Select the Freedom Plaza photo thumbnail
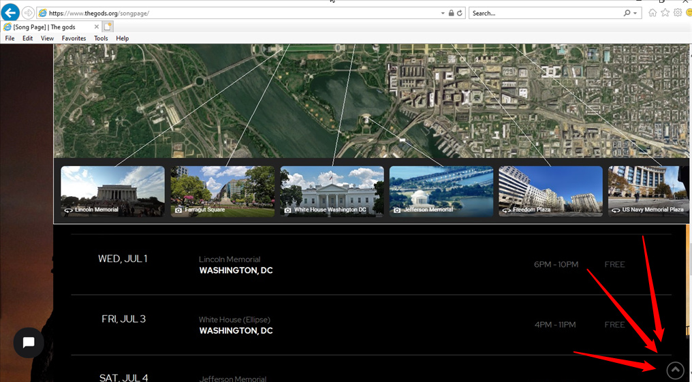The image size is (692, 382). [551, 191]
